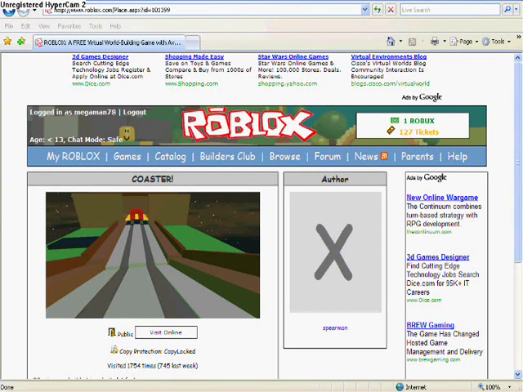This screenshot has height=392, width=523.
Task: Click the News RSS feed icon
Action: click(384, 157)
